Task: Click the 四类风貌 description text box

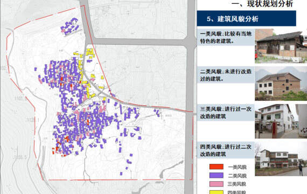Action: point(226,150)
